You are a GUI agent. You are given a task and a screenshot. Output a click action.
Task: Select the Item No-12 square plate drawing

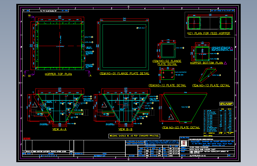point(167,75)
